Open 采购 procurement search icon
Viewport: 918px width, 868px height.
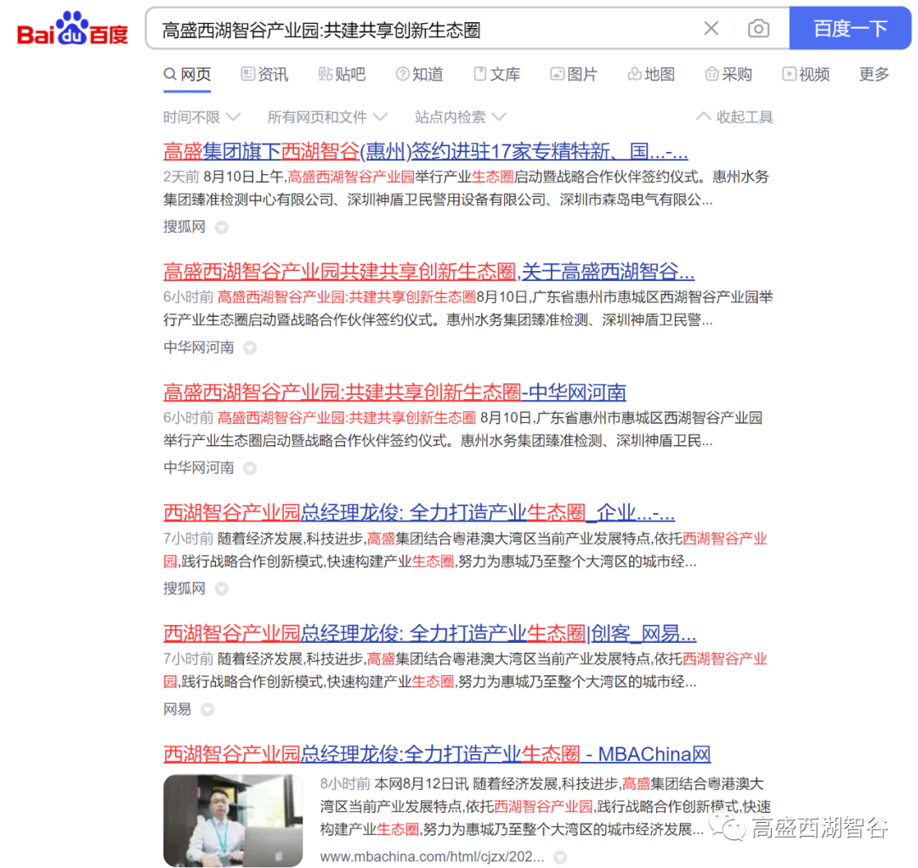point(728,75)
